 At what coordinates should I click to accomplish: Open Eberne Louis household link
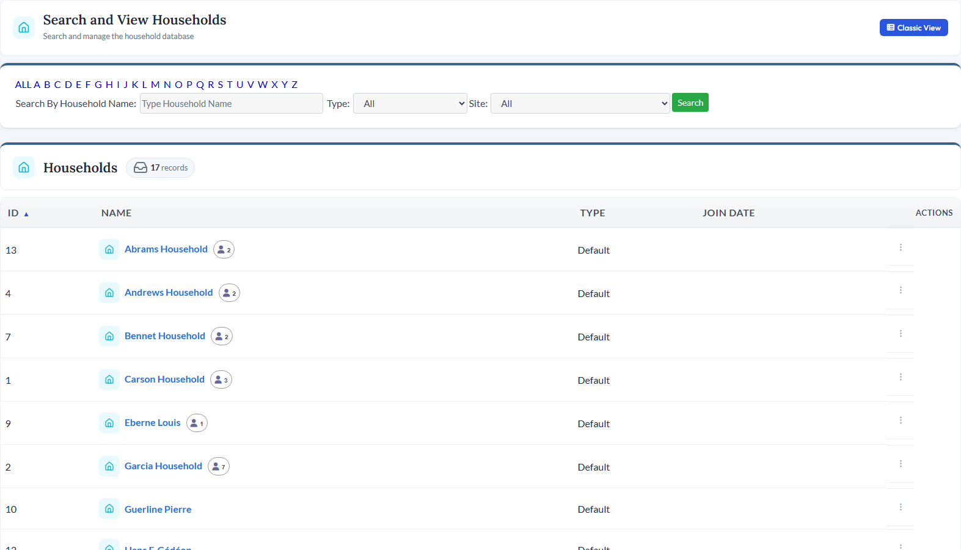click(x=153, y=423)
